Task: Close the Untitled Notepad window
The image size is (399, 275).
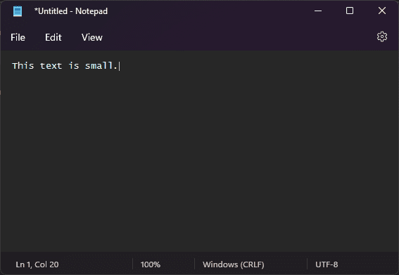Action: pos(382,11)
